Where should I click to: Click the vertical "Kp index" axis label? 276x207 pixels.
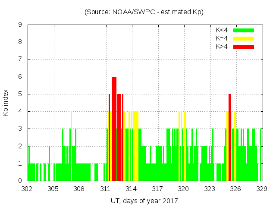[6, 103]
